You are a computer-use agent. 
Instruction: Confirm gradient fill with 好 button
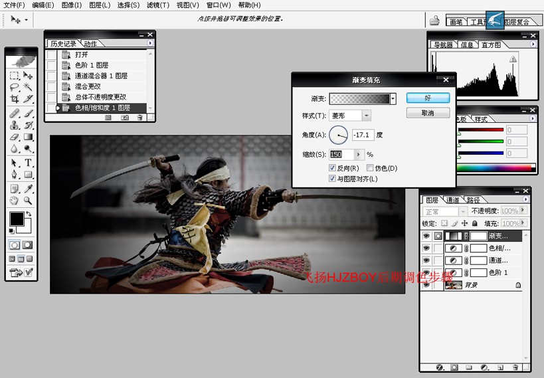click(428, 98)
